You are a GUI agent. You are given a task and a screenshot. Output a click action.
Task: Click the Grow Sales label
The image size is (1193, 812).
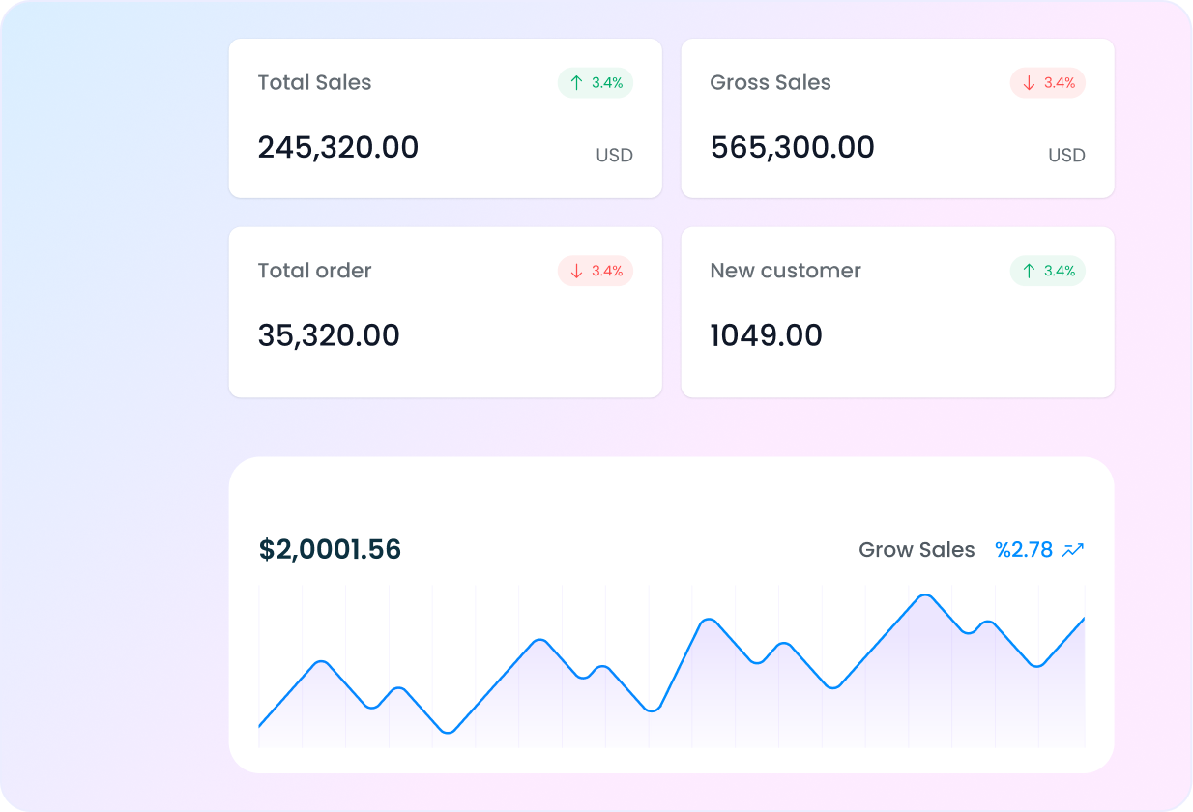[x=917, y=550]
